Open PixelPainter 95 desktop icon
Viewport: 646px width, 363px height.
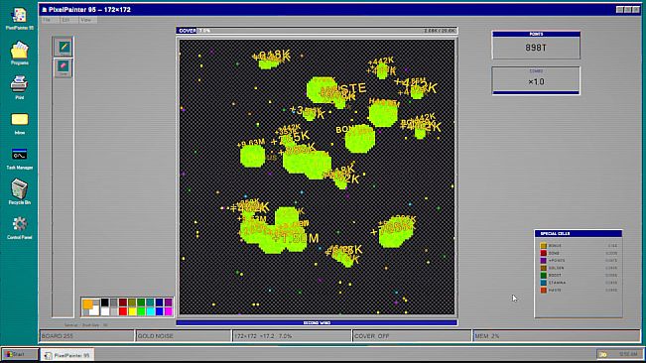(x=20, y=19)
